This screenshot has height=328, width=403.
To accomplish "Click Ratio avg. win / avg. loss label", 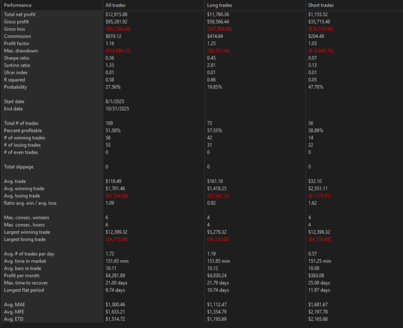I will coord(30,203).
